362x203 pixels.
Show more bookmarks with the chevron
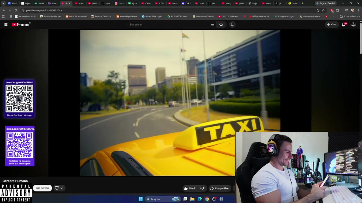[x=333, y=16]
